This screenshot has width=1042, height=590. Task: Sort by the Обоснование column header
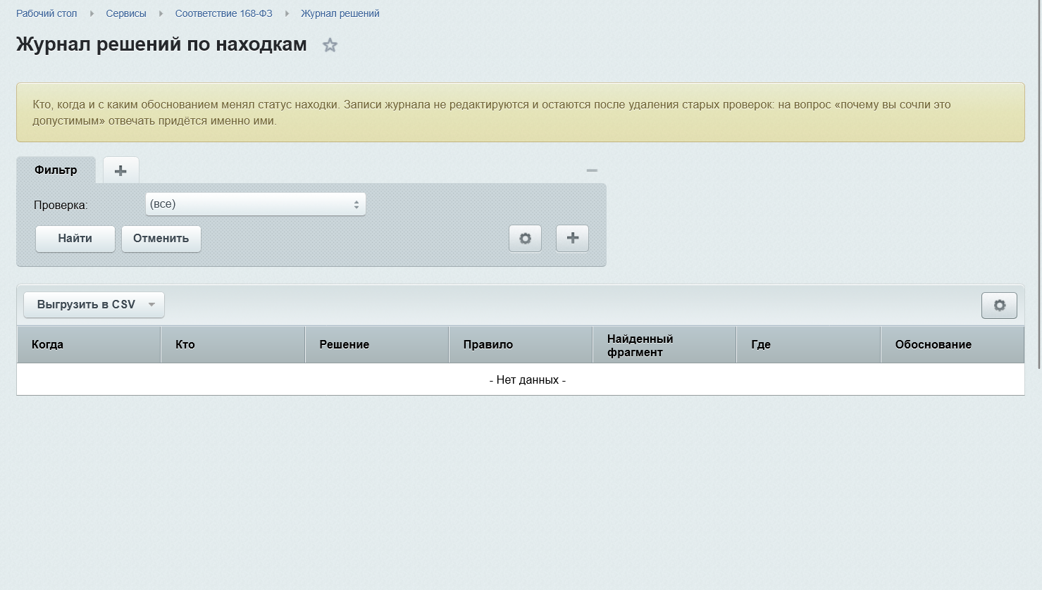(x=953, y=345)
